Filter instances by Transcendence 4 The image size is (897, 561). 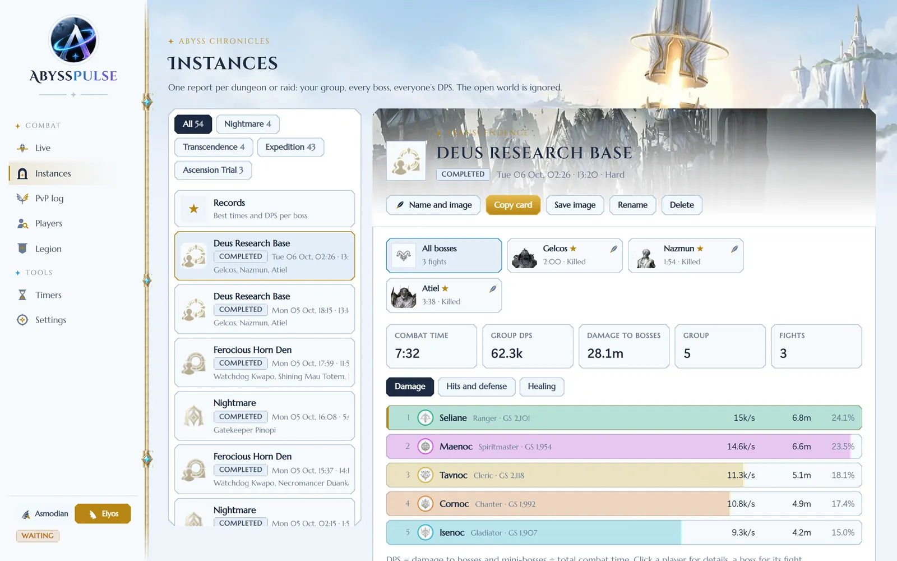click(214, 147)
